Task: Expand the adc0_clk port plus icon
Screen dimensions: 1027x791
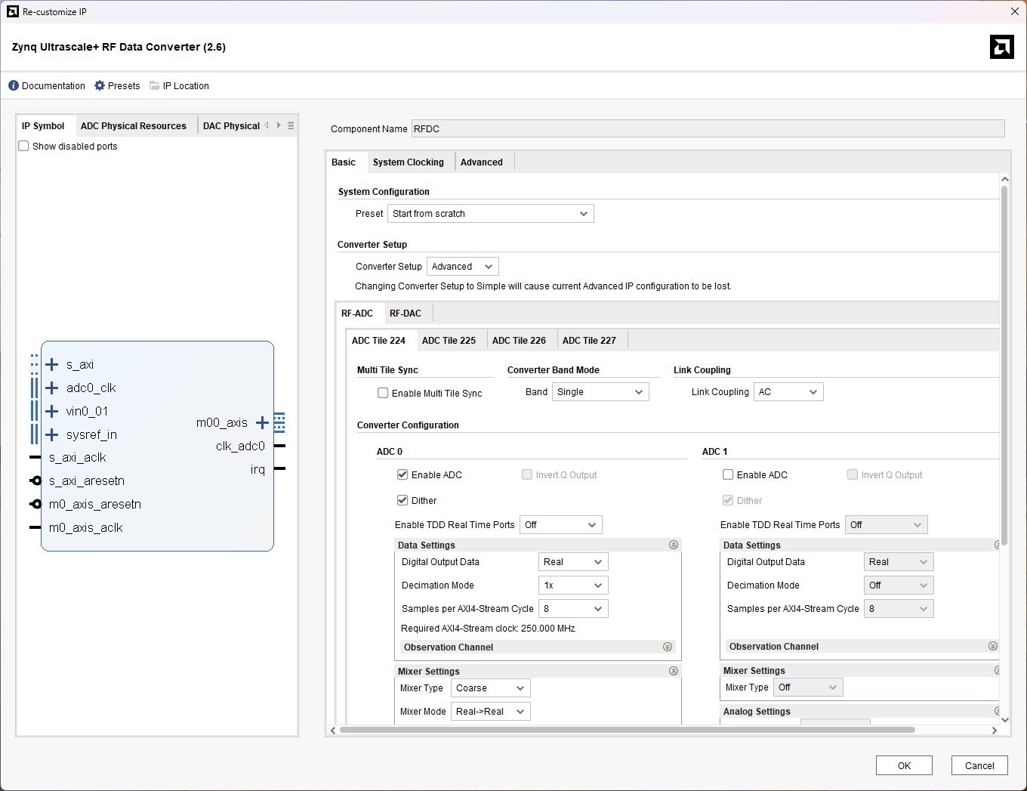Action: point(52,388)
